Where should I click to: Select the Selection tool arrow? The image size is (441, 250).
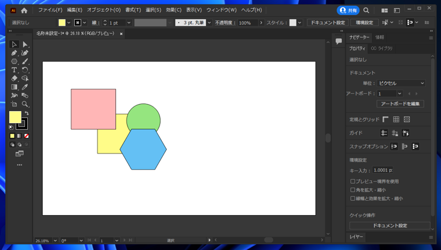[14, 44]
